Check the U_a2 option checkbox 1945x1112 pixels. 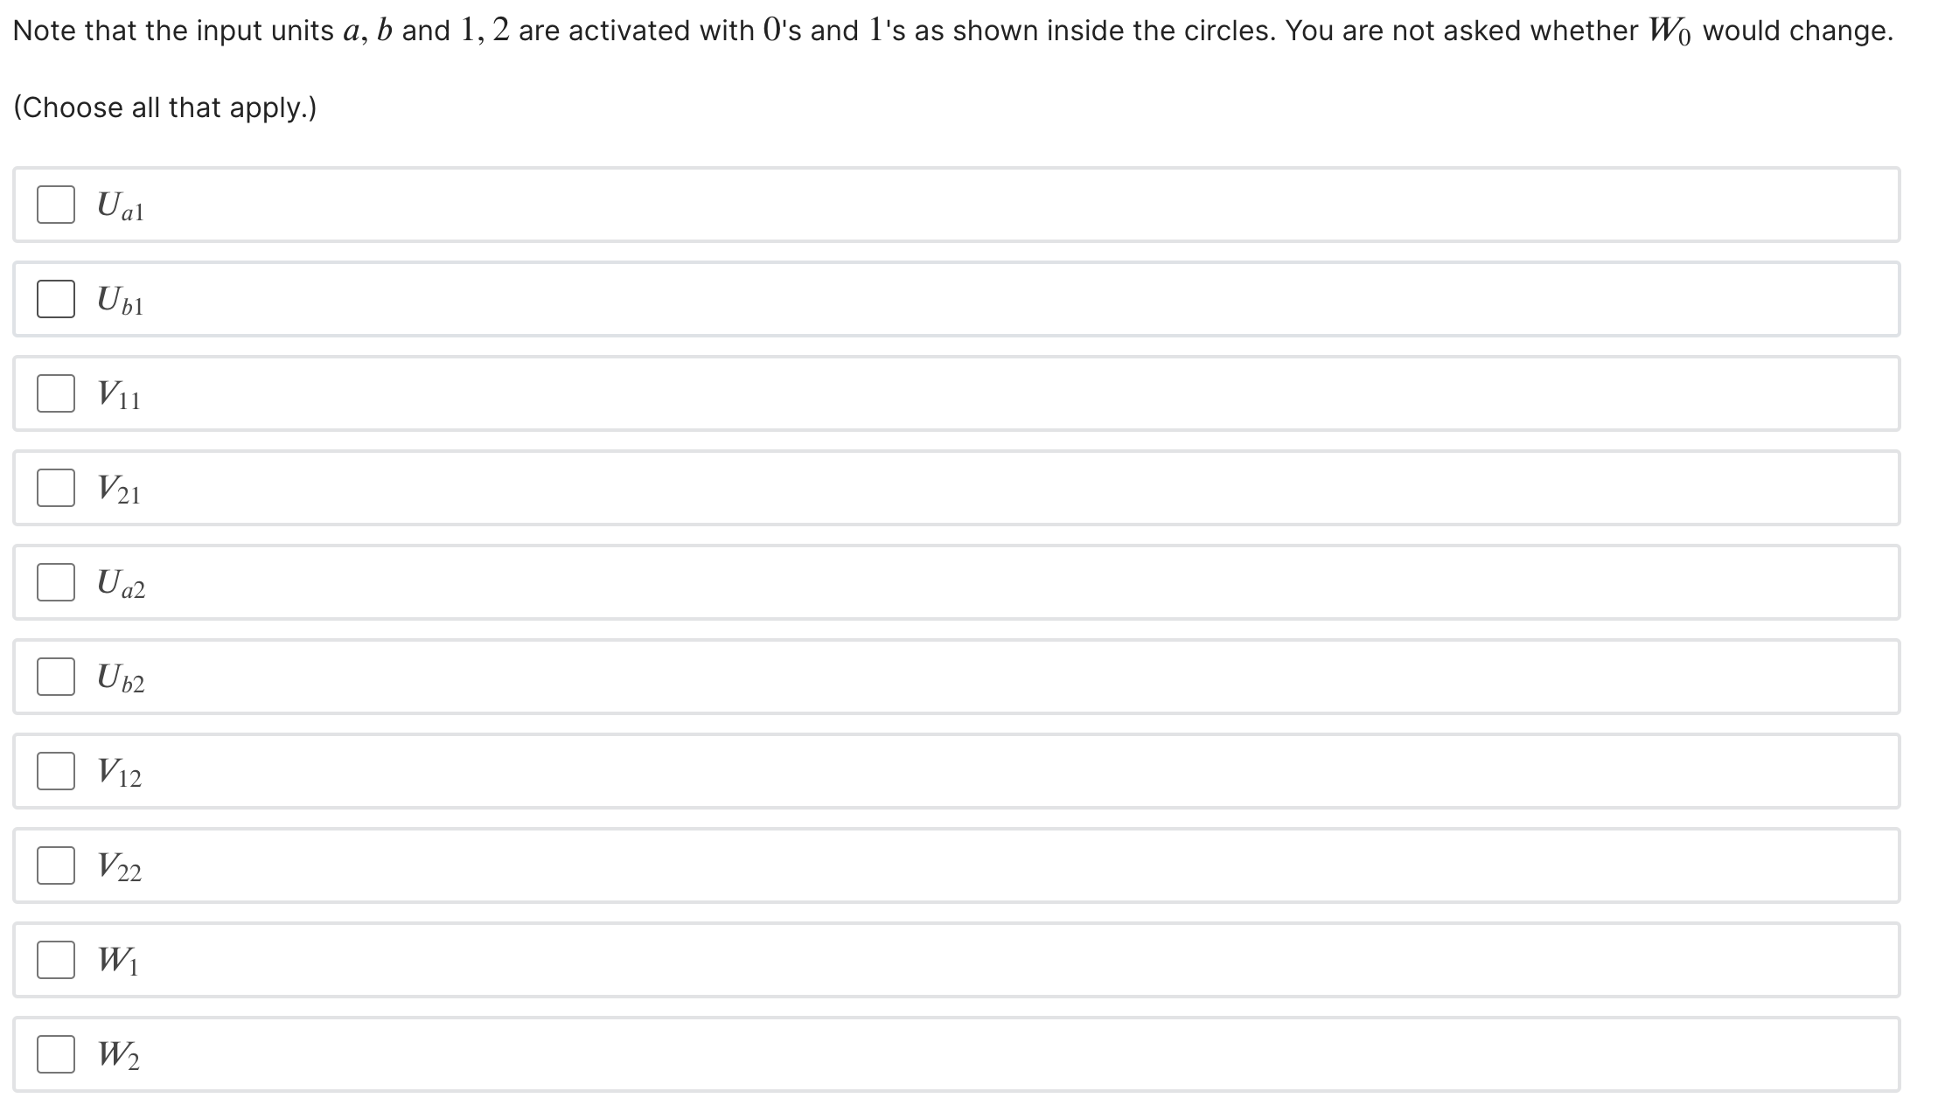(x=55, y=583)
